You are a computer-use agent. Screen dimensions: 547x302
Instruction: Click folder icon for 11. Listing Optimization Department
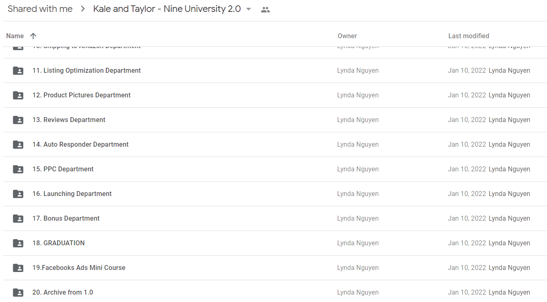(18, 71)
